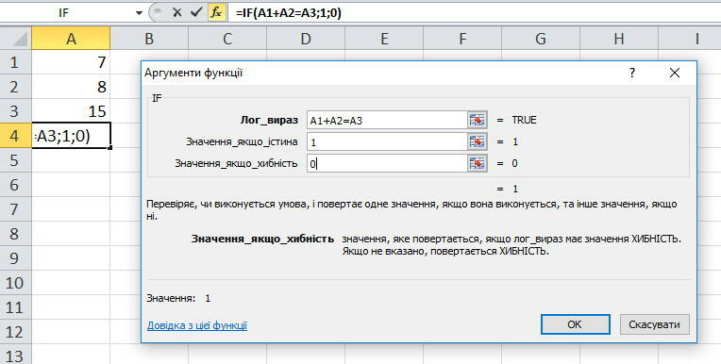The height and width of the screenshot is (364, 721).
Task: Click range selector icon for Значення_якщо_хибність
Action: click(478, 164)
